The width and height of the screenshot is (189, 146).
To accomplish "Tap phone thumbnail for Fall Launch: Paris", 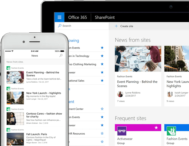I will point(15,139).
